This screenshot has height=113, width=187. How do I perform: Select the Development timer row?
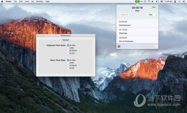click(x=137, y=23)
